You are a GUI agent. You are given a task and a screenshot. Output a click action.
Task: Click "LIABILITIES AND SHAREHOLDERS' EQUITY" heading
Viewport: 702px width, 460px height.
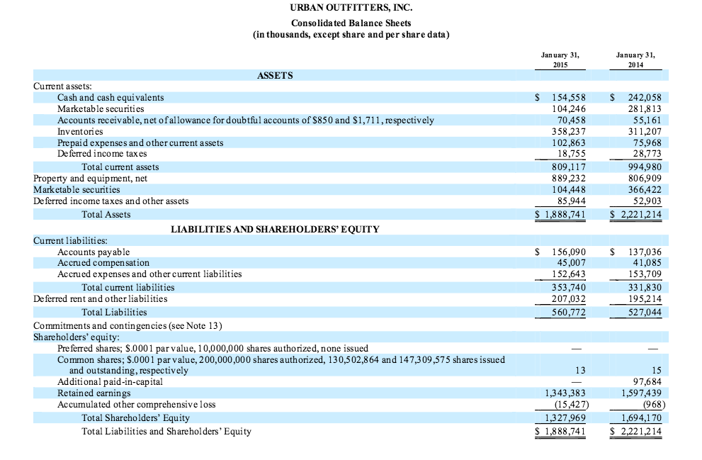tap(275, 230)
